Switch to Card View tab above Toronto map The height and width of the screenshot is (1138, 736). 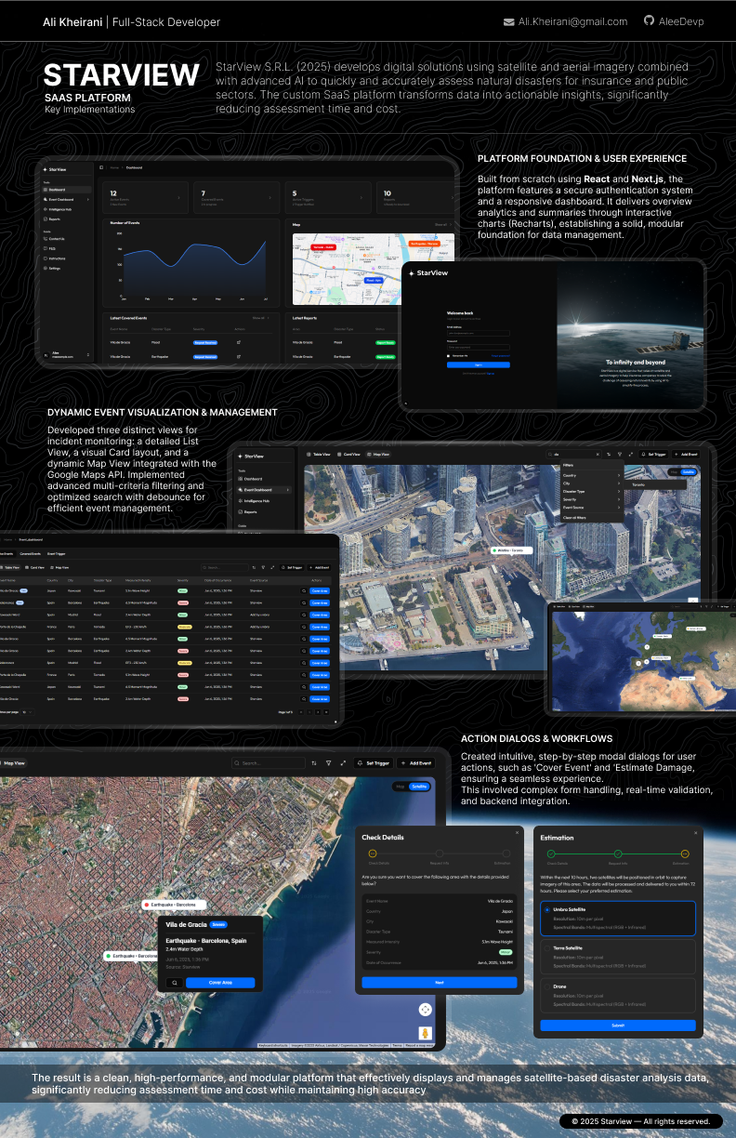(349, 455)
